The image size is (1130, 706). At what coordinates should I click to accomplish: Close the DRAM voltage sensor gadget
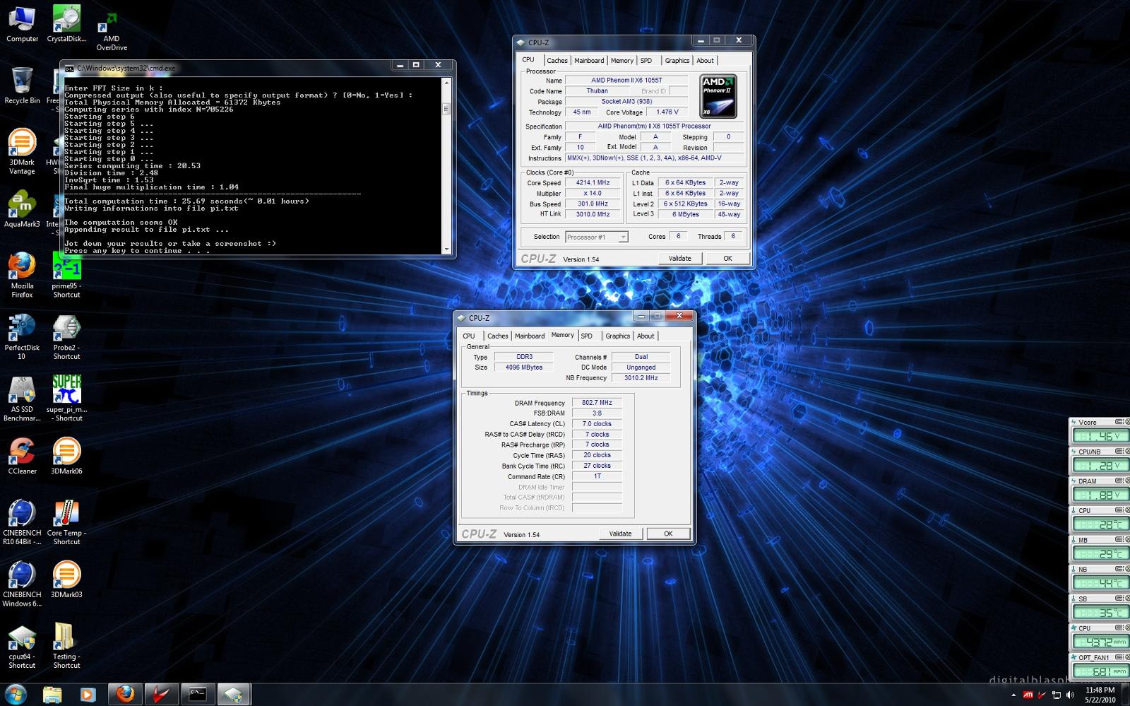point(1127,481)
